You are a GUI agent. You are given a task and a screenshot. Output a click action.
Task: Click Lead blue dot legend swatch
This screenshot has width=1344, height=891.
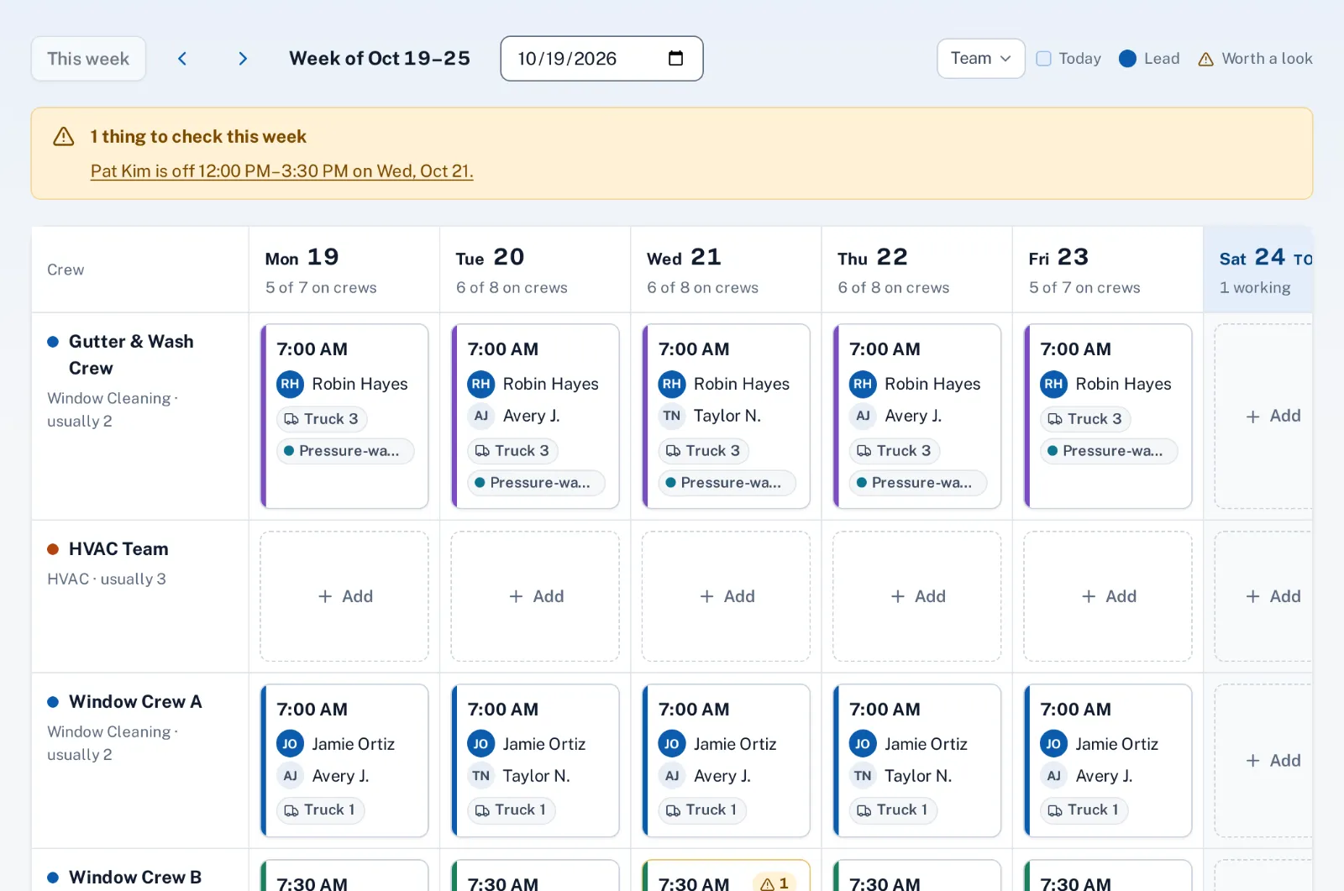coord(1127,59)
